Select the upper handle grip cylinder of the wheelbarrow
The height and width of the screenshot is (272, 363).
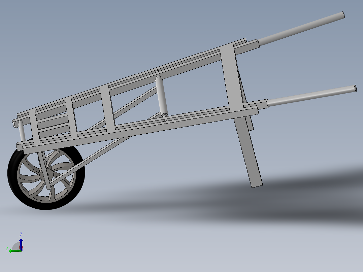(x=301, y=29)
